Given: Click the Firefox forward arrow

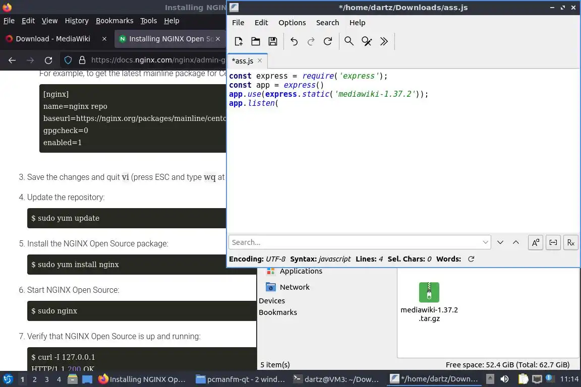Looking at the screenshot, I should point(30,60).
